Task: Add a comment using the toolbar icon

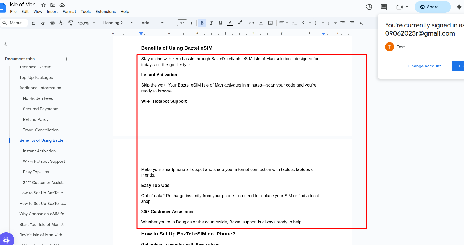Action: pos(261,23)
